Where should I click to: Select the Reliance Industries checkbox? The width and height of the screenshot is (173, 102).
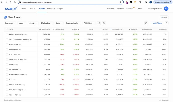[x=7, y=34]
